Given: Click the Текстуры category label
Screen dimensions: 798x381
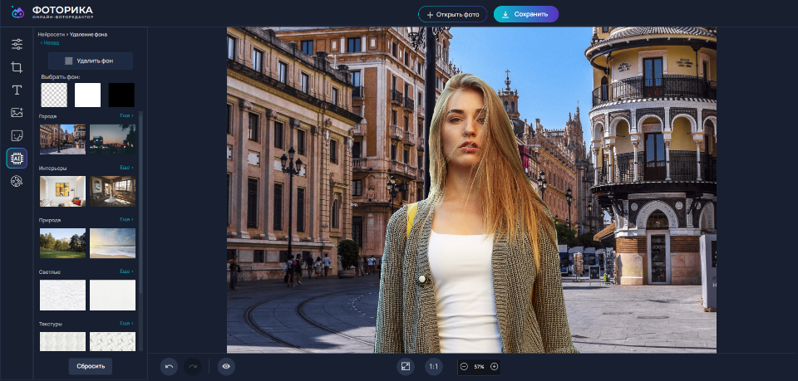Looking at the screenshot, I should click(51, 324).
